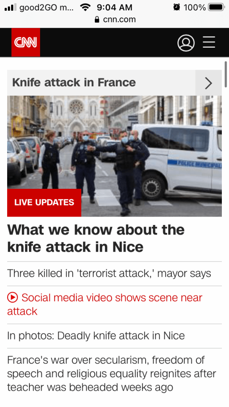Tap the Wi-Fi status icon
The image size is (229, 407).
(x=85, y=7)
